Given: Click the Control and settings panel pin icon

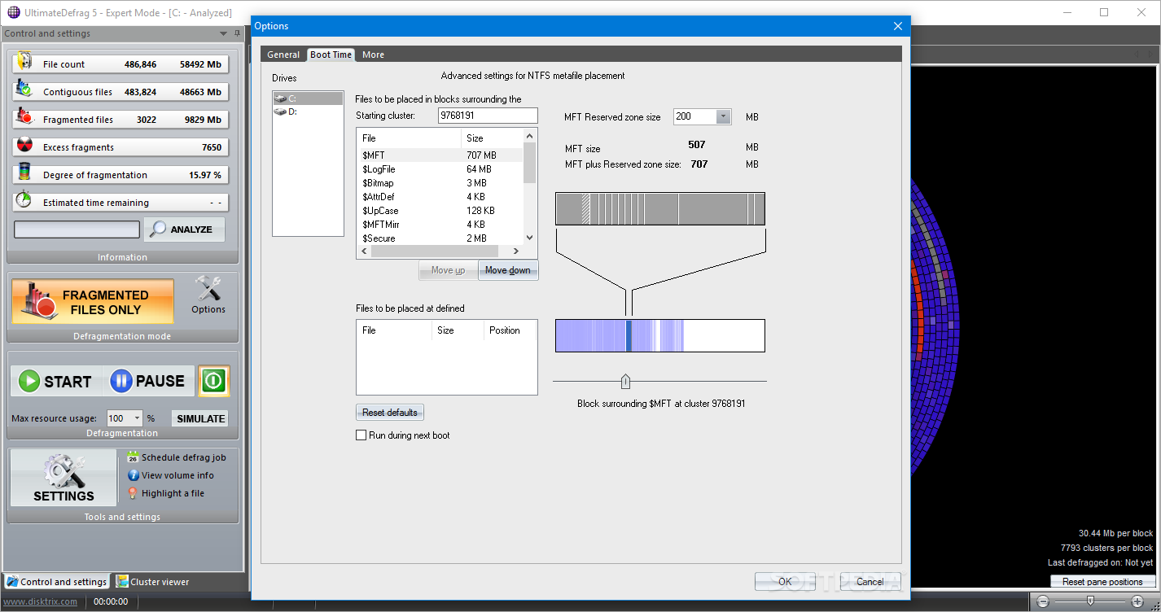Looking at the screenshot, I should 237,33.
